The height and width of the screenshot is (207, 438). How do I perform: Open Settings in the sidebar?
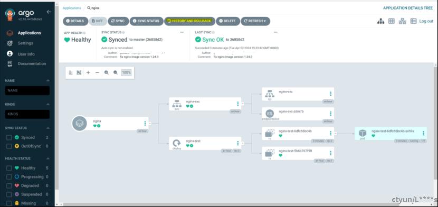pyautogui.click(x=25, y=43)
